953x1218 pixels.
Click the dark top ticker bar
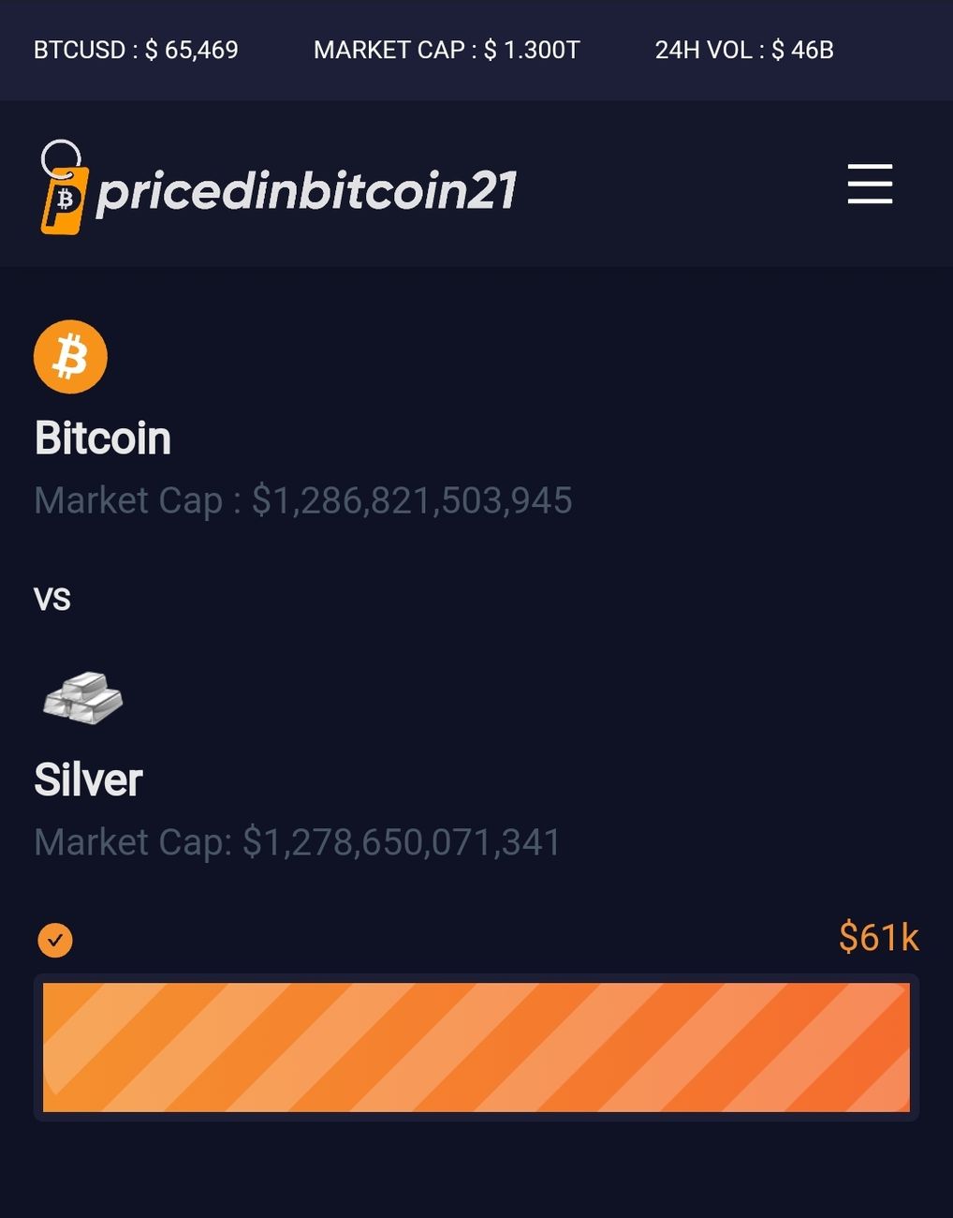coord(476,50)
